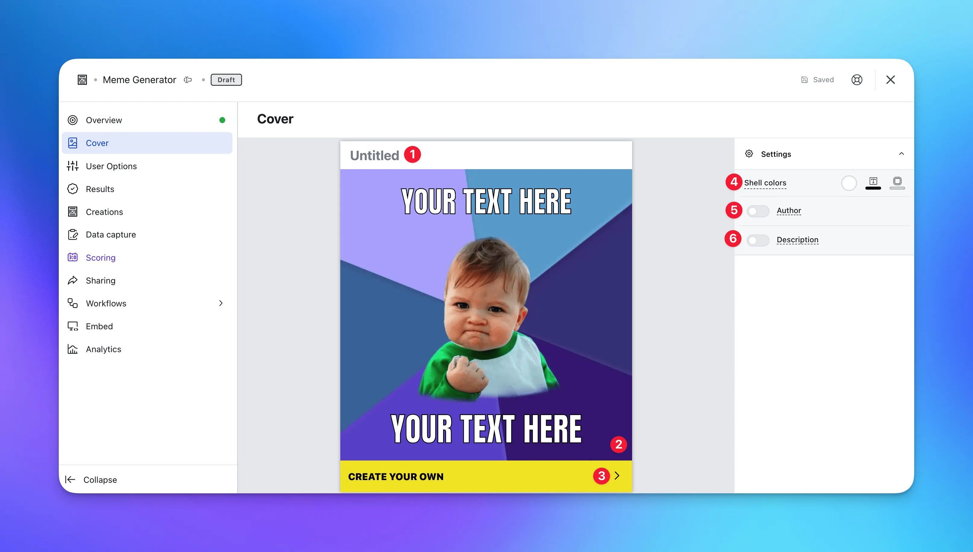Click the Settings panel title
The image size is (973, 552).
click(776, 154)
